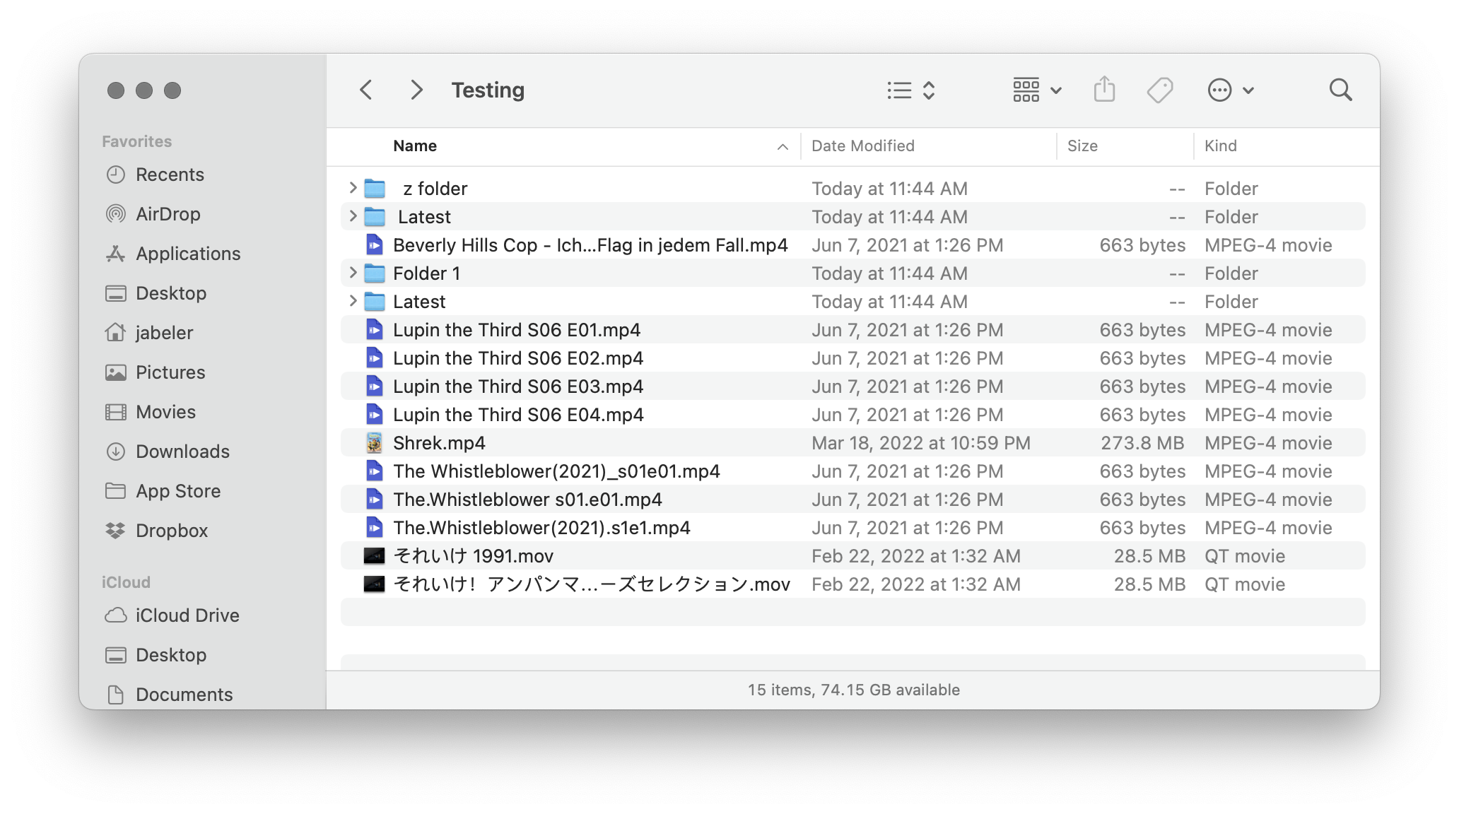Change view using the list view switcher
Screen dimensions: 1459x814
click(x=911, y=90)
